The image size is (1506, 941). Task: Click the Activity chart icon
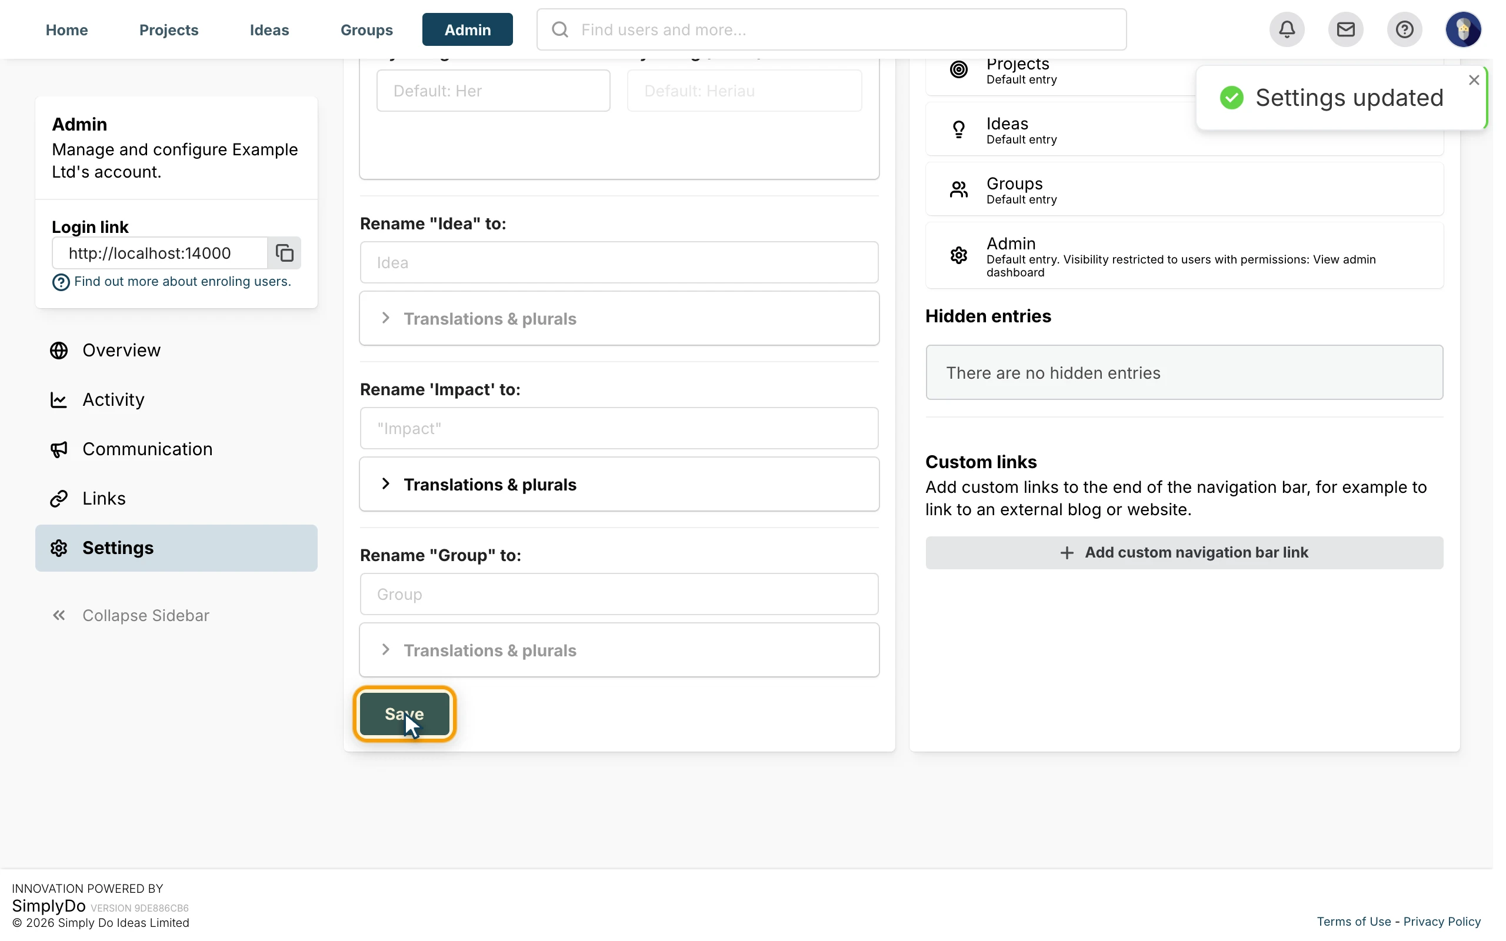[59, 399]
